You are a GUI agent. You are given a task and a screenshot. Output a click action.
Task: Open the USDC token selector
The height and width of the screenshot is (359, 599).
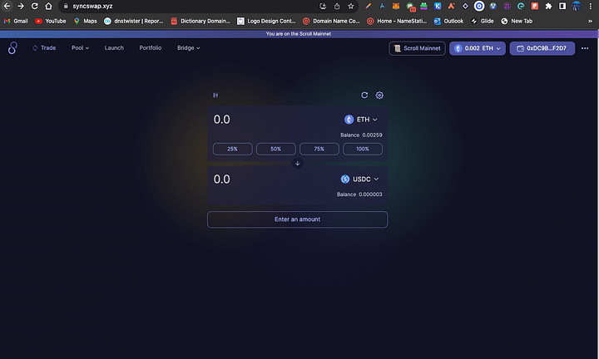point(359,179)
